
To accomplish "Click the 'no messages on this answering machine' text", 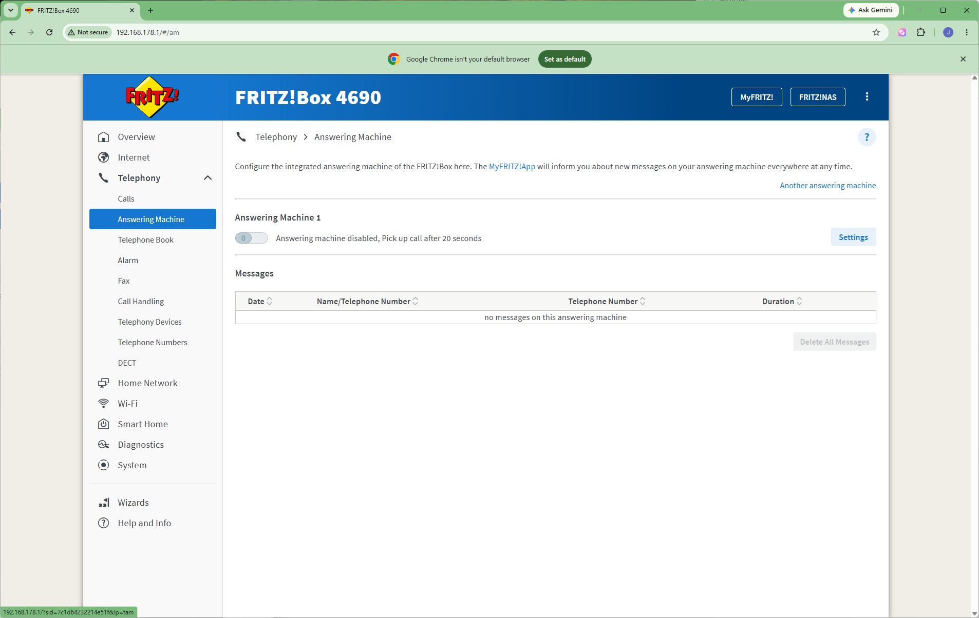I will (555, 317).
